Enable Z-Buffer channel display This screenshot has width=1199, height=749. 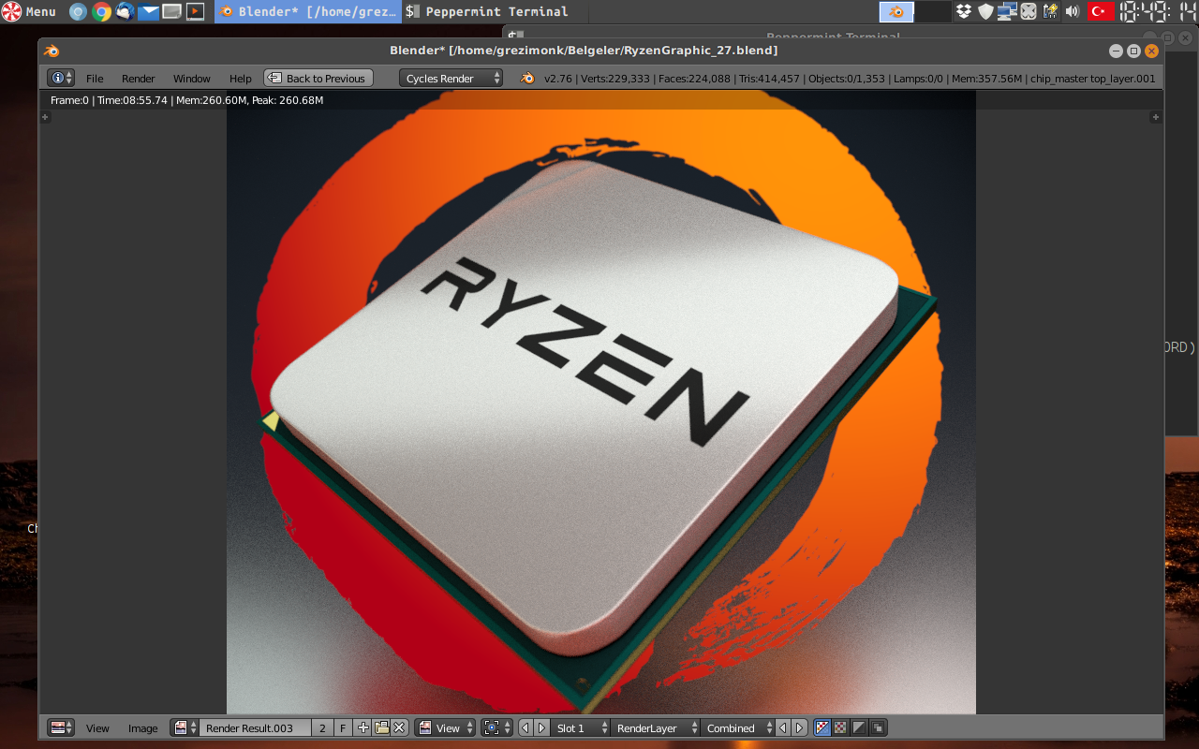[x=878, y=727]
